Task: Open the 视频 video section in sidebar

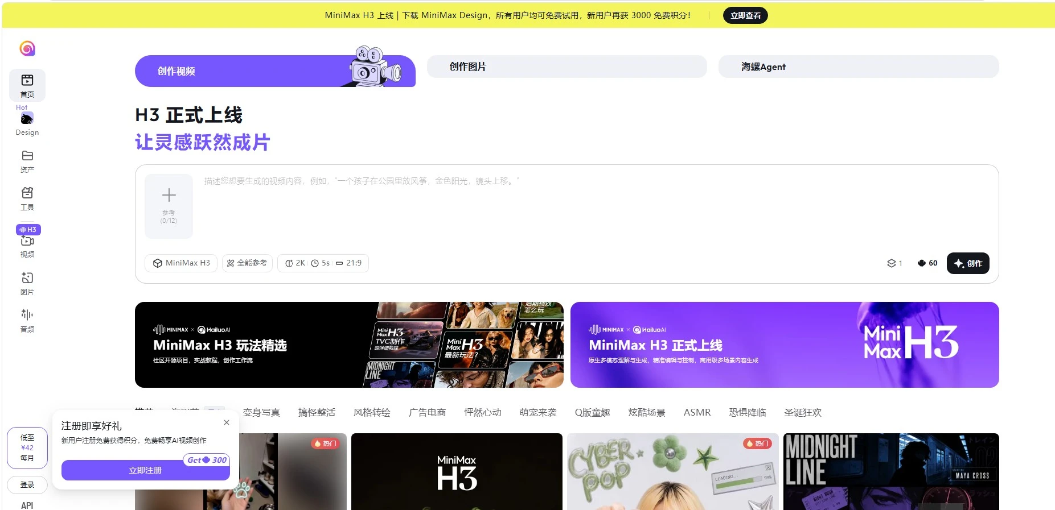Action: (27, 246)
